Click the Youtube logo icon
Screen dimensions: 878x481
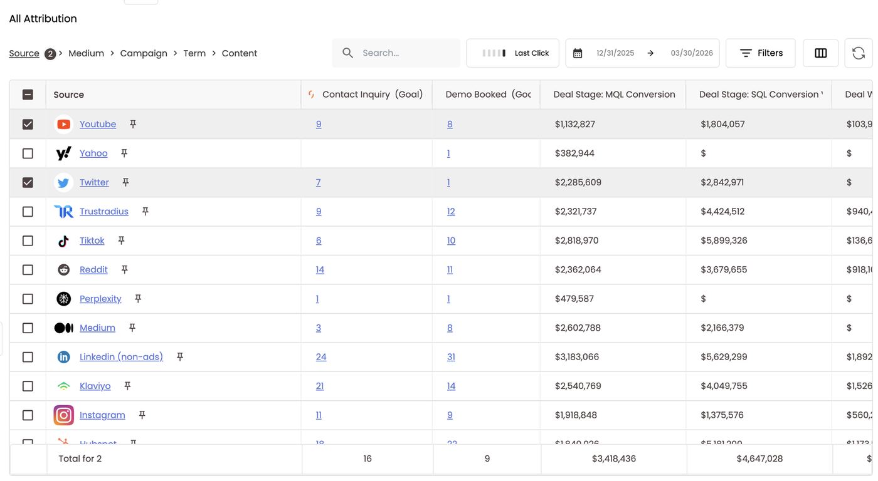click(x=63, y=124)
